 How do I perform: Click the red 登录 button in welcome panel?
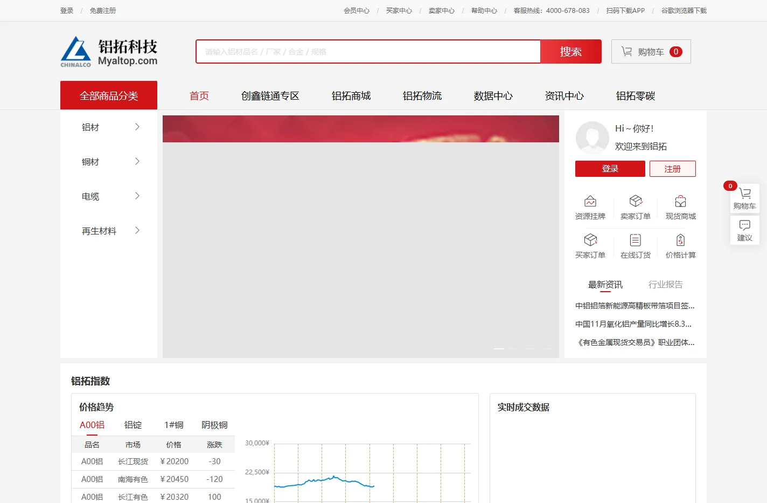pyautogui.click(x=610, y=169)
